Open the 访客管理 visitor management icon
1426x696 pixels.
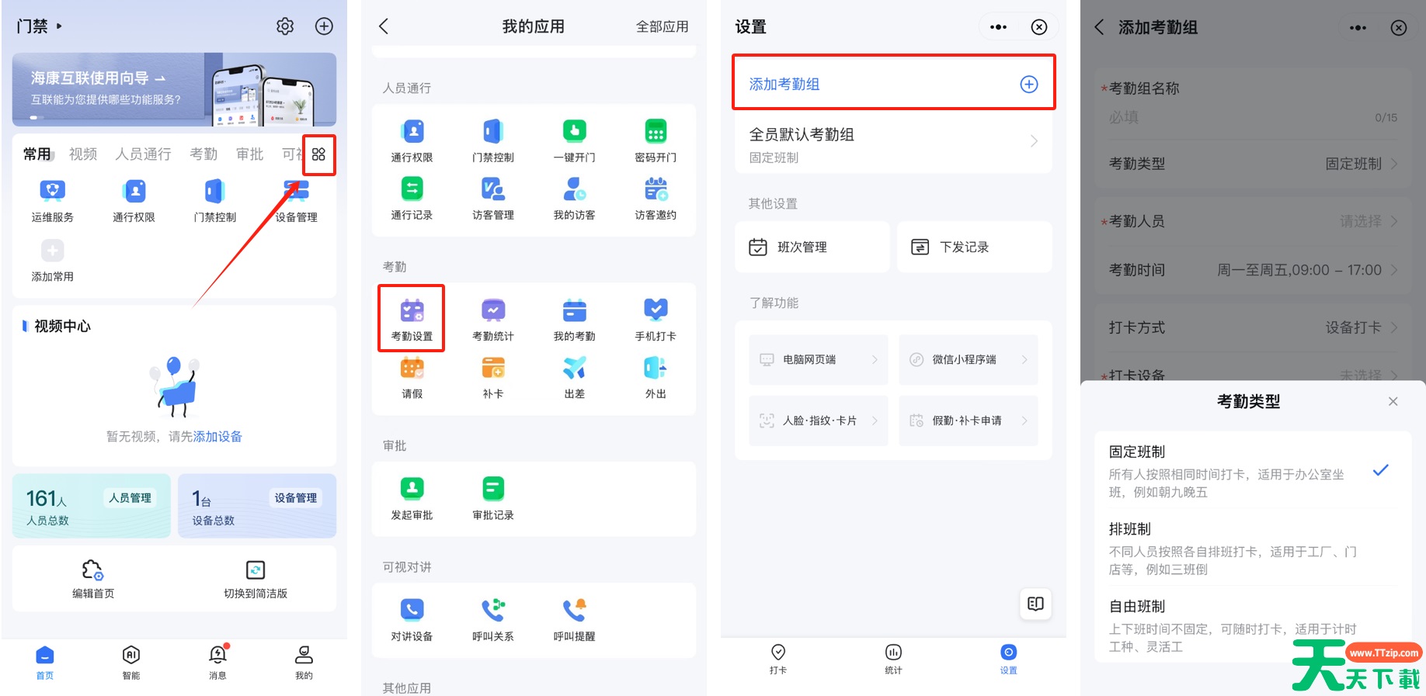coord(492,197)
